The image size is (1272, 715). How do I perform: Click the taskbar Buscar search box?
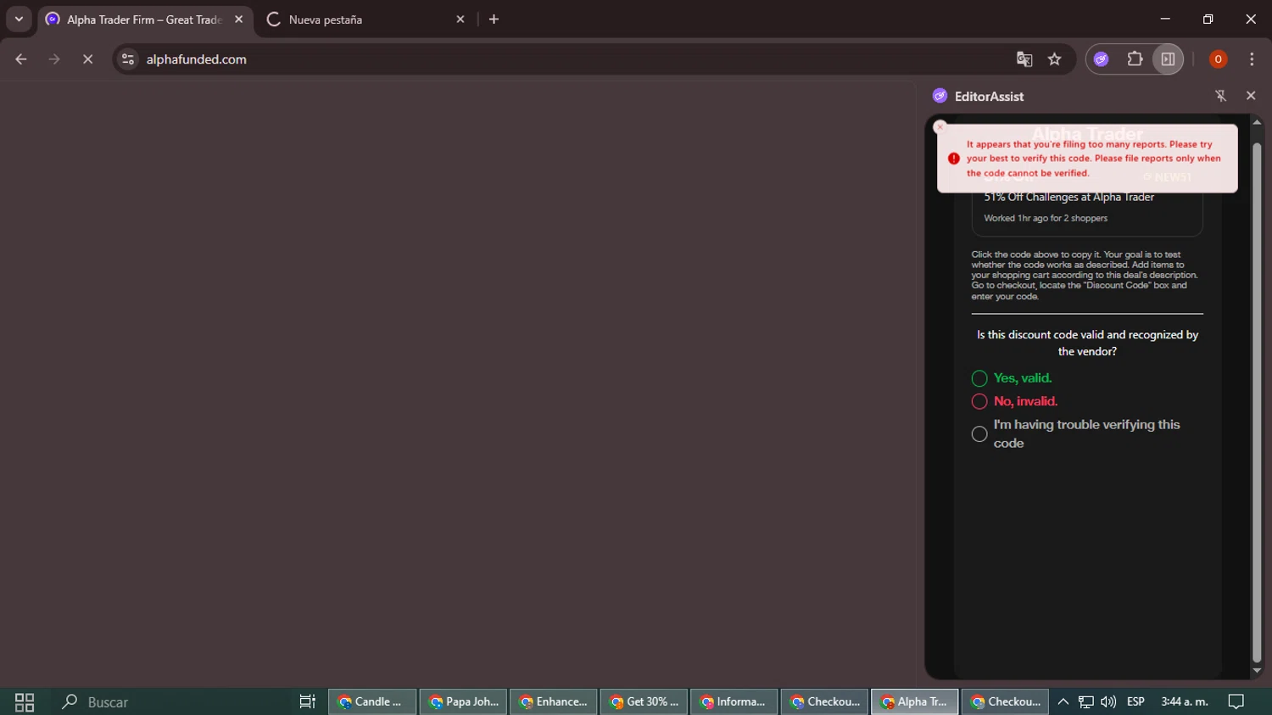tap(170, 702)
